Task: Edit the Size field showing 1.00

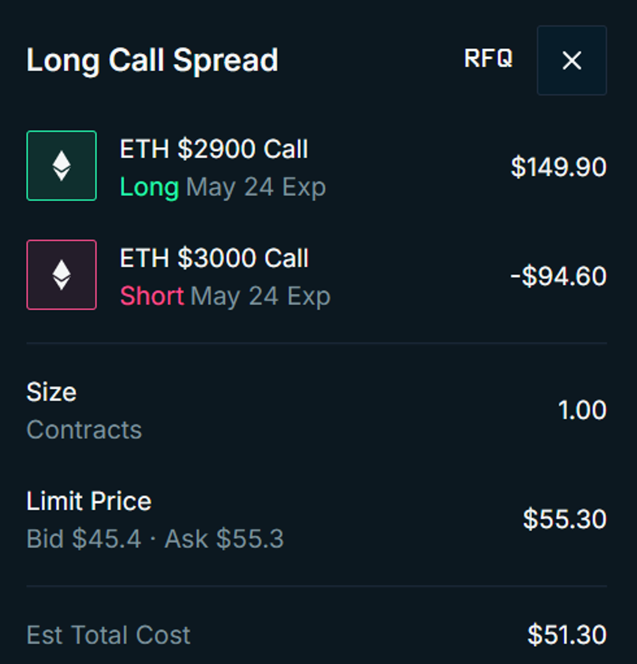Action: [x=582, y=410]
